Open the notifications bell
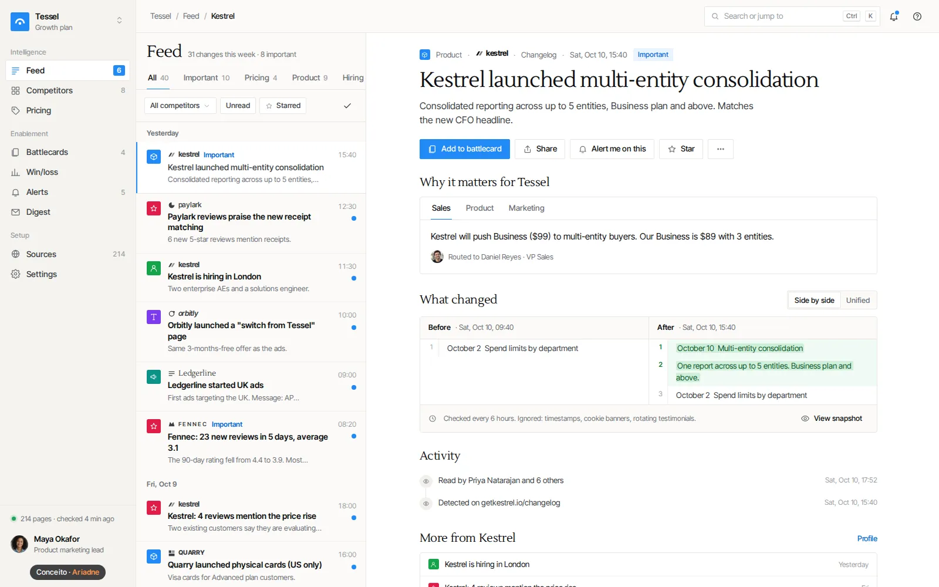Image resolution: width=939 pixels, height=587 pixels. point(894,16)
